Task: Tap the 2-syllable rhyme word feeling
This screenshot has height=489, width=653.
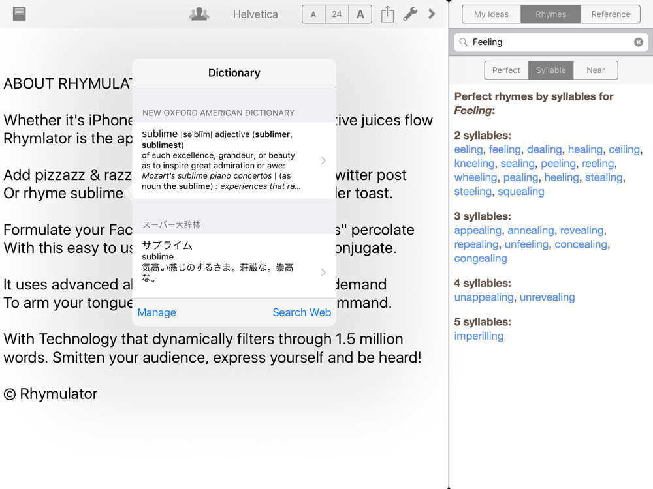Action: point(505,150)
